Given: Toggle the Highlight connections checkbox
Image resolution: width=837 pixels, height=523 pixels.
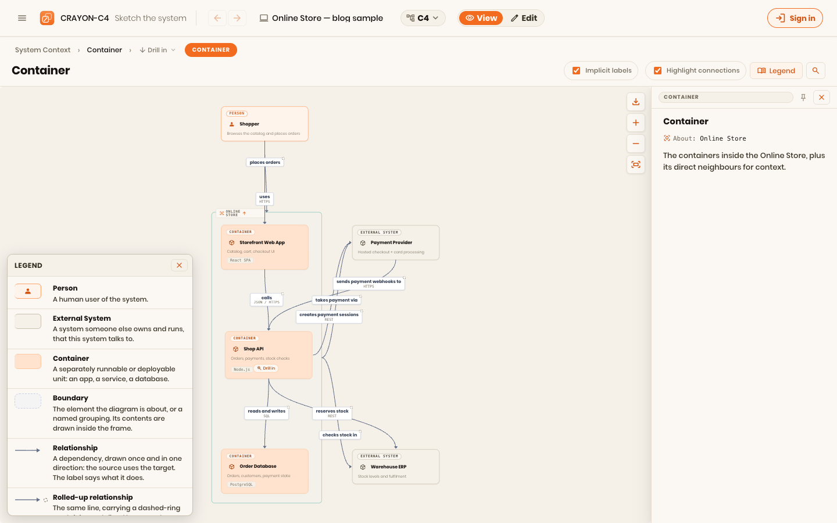Looking at the screenshot, I should click(657, 70).
